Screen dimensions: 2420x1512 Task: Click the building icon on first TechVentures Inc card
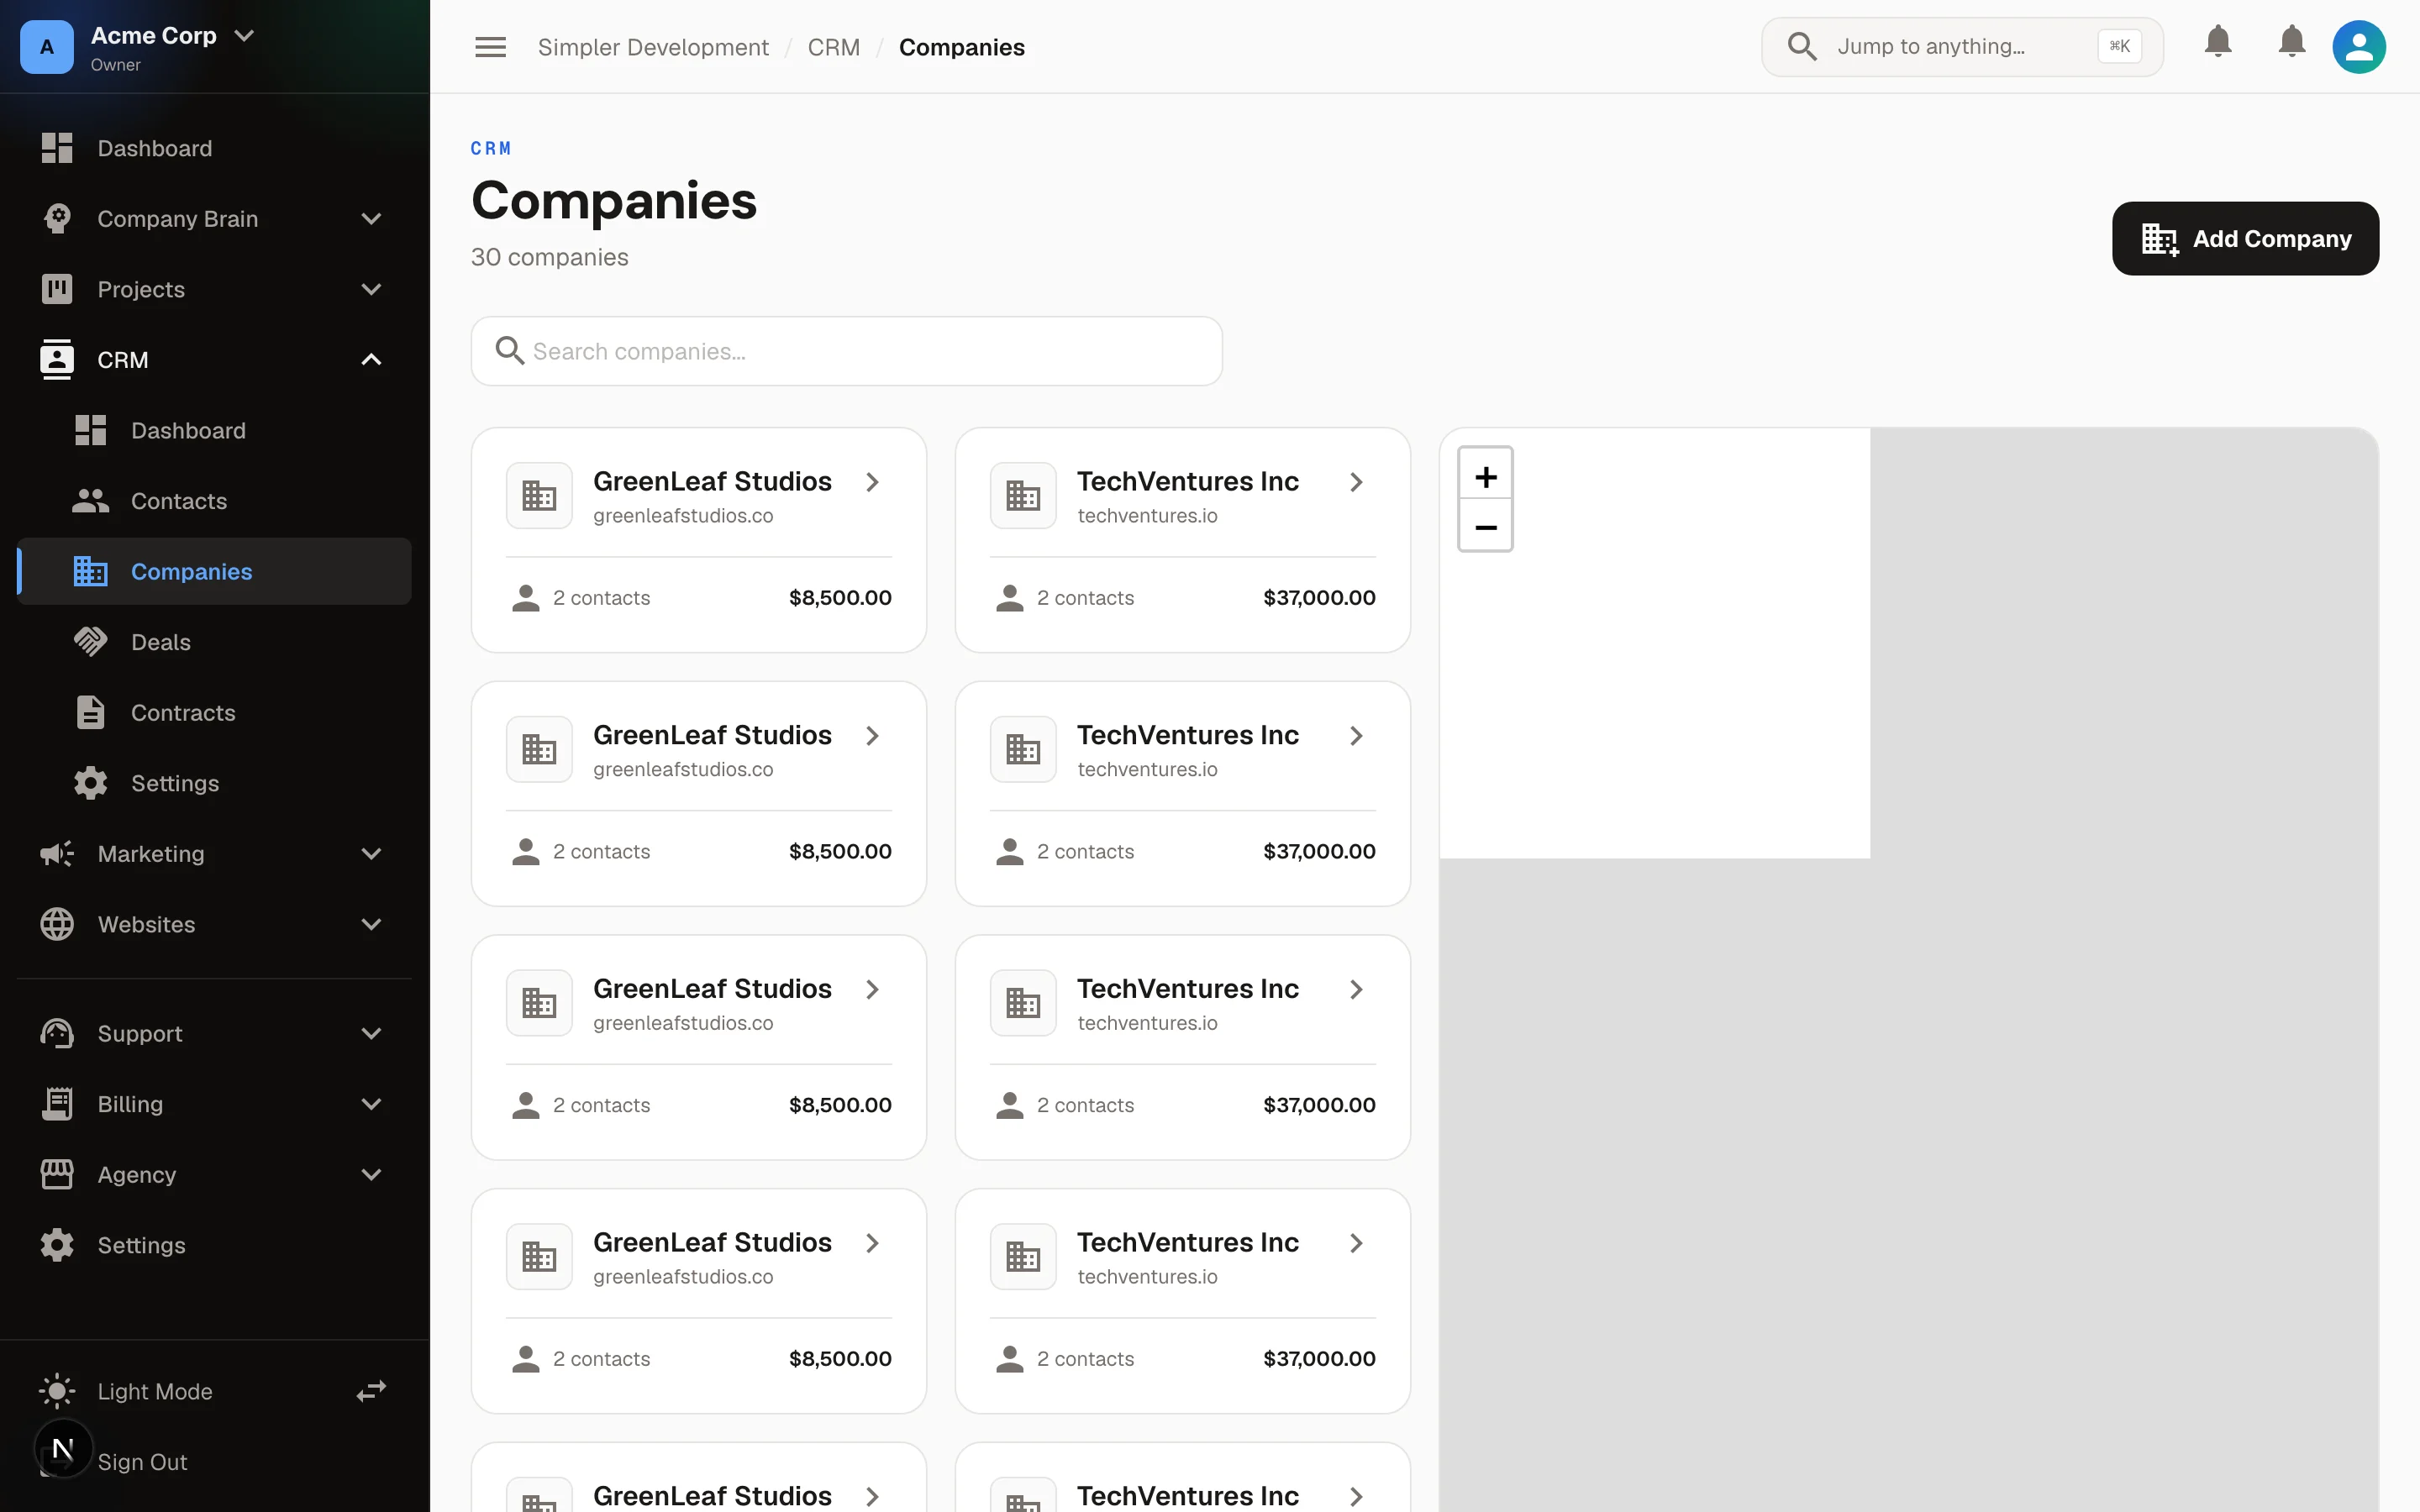coord(1023,495)
